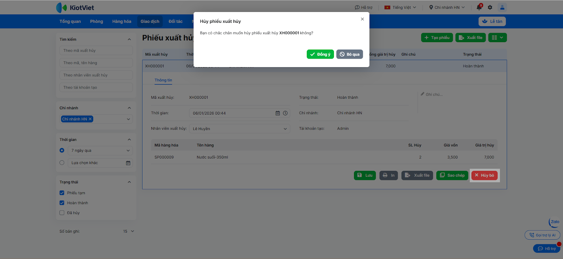Image resolution: width=563 pixels, height=259 pixels.
Task: Confirm with the Đồng ý button
Action: [320, 54]
